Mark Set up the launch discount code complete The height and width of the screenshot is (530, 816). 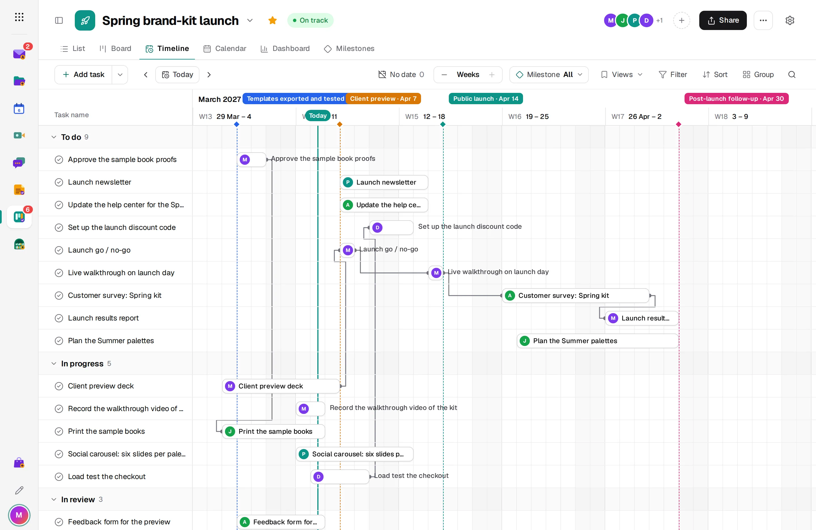(x=59, y=227)
